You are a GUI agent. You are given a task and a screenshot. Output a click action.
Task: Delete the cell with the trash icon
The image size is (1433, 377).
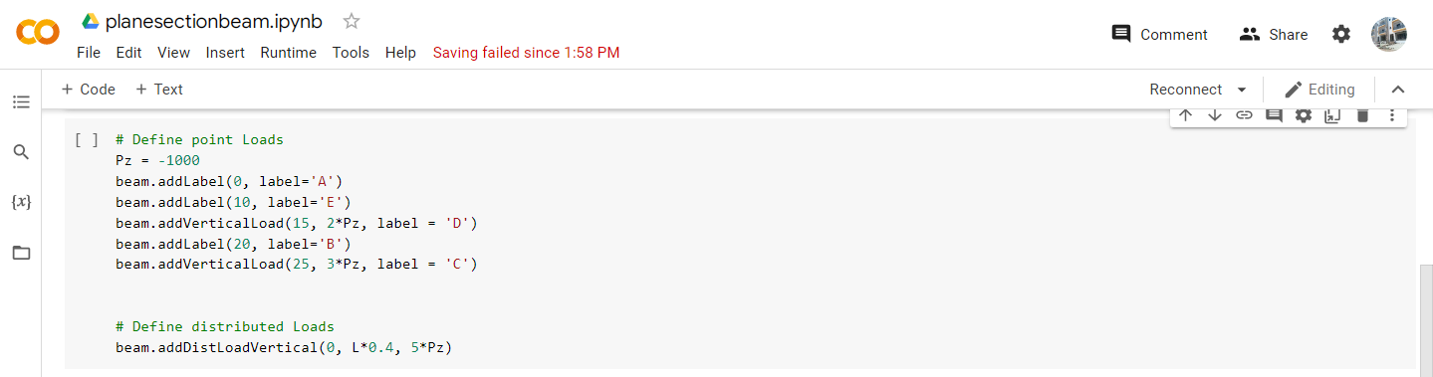[1362, 115]
